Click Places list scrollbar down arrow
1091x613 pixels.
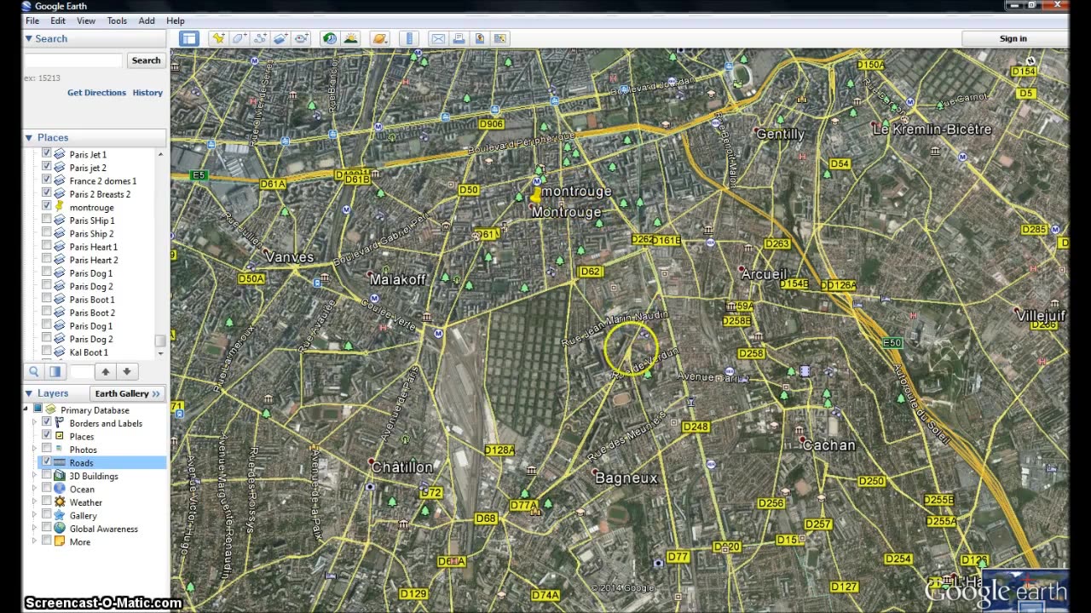[160, 352]
